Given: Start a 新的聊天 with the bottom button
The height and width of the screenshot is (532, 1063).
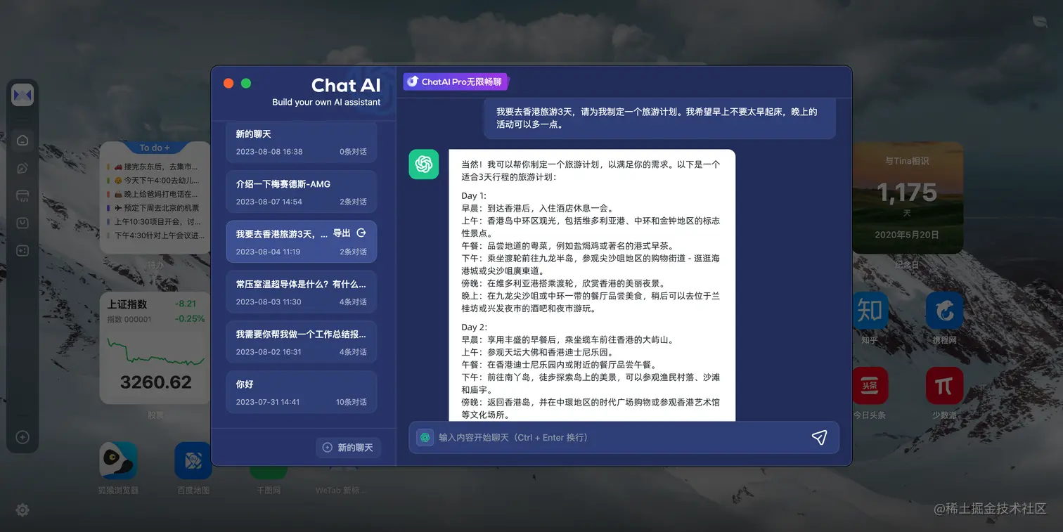Looking at the screenshot, I should point(348,447).
